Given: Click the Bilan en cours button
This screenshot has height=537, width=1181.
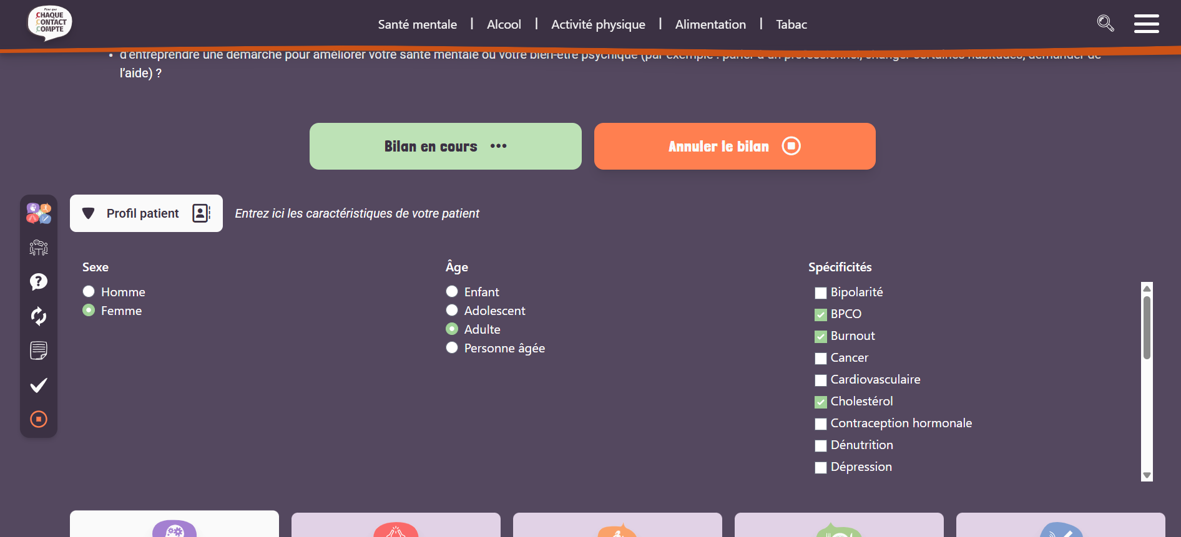Looking at the screenshot, I should pyautogui.click(x=446, y=146).
